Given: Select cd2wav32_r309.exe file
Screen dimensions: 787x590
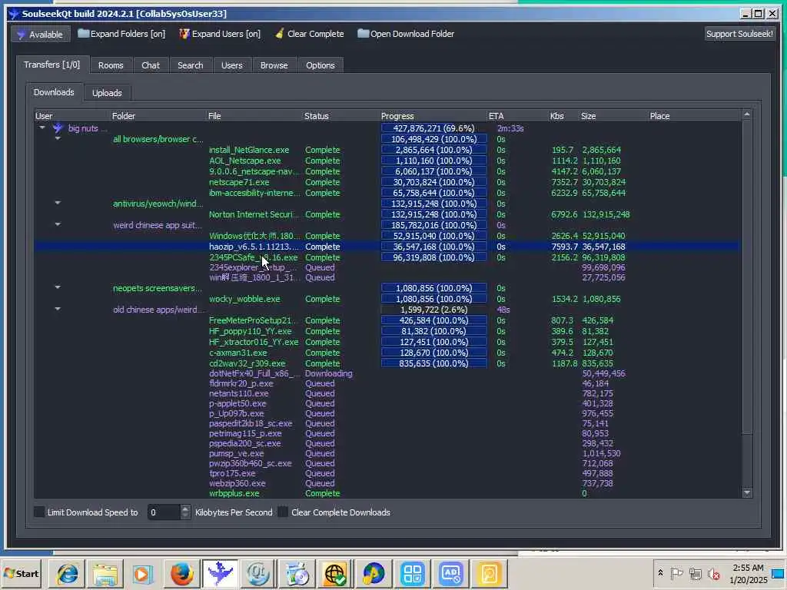Looking at the screenshot, I should point(247,363).
